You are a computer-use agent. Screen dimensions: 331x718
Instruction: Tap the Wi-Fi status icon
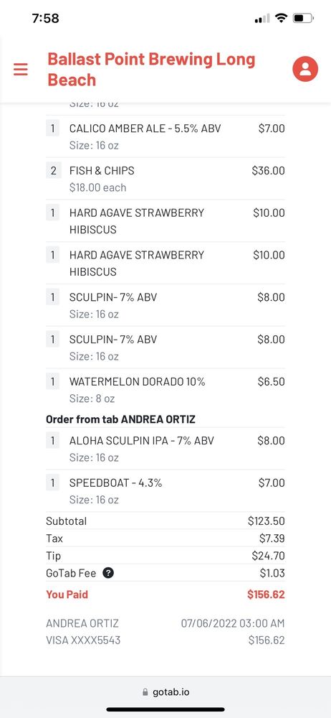tap(281, 19)
